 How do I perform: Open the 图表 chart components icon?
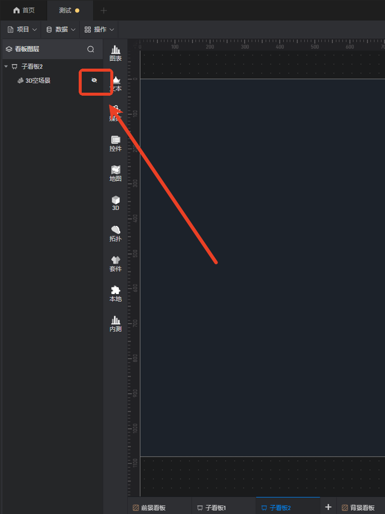click(x=115, y=54)
